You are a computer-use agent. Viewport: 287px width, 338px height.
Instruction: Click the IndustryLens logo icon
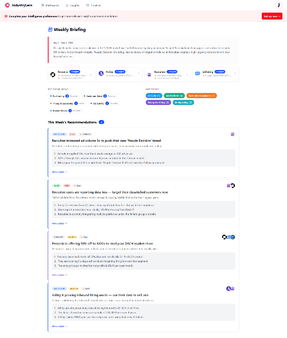(x=7, y=5)
